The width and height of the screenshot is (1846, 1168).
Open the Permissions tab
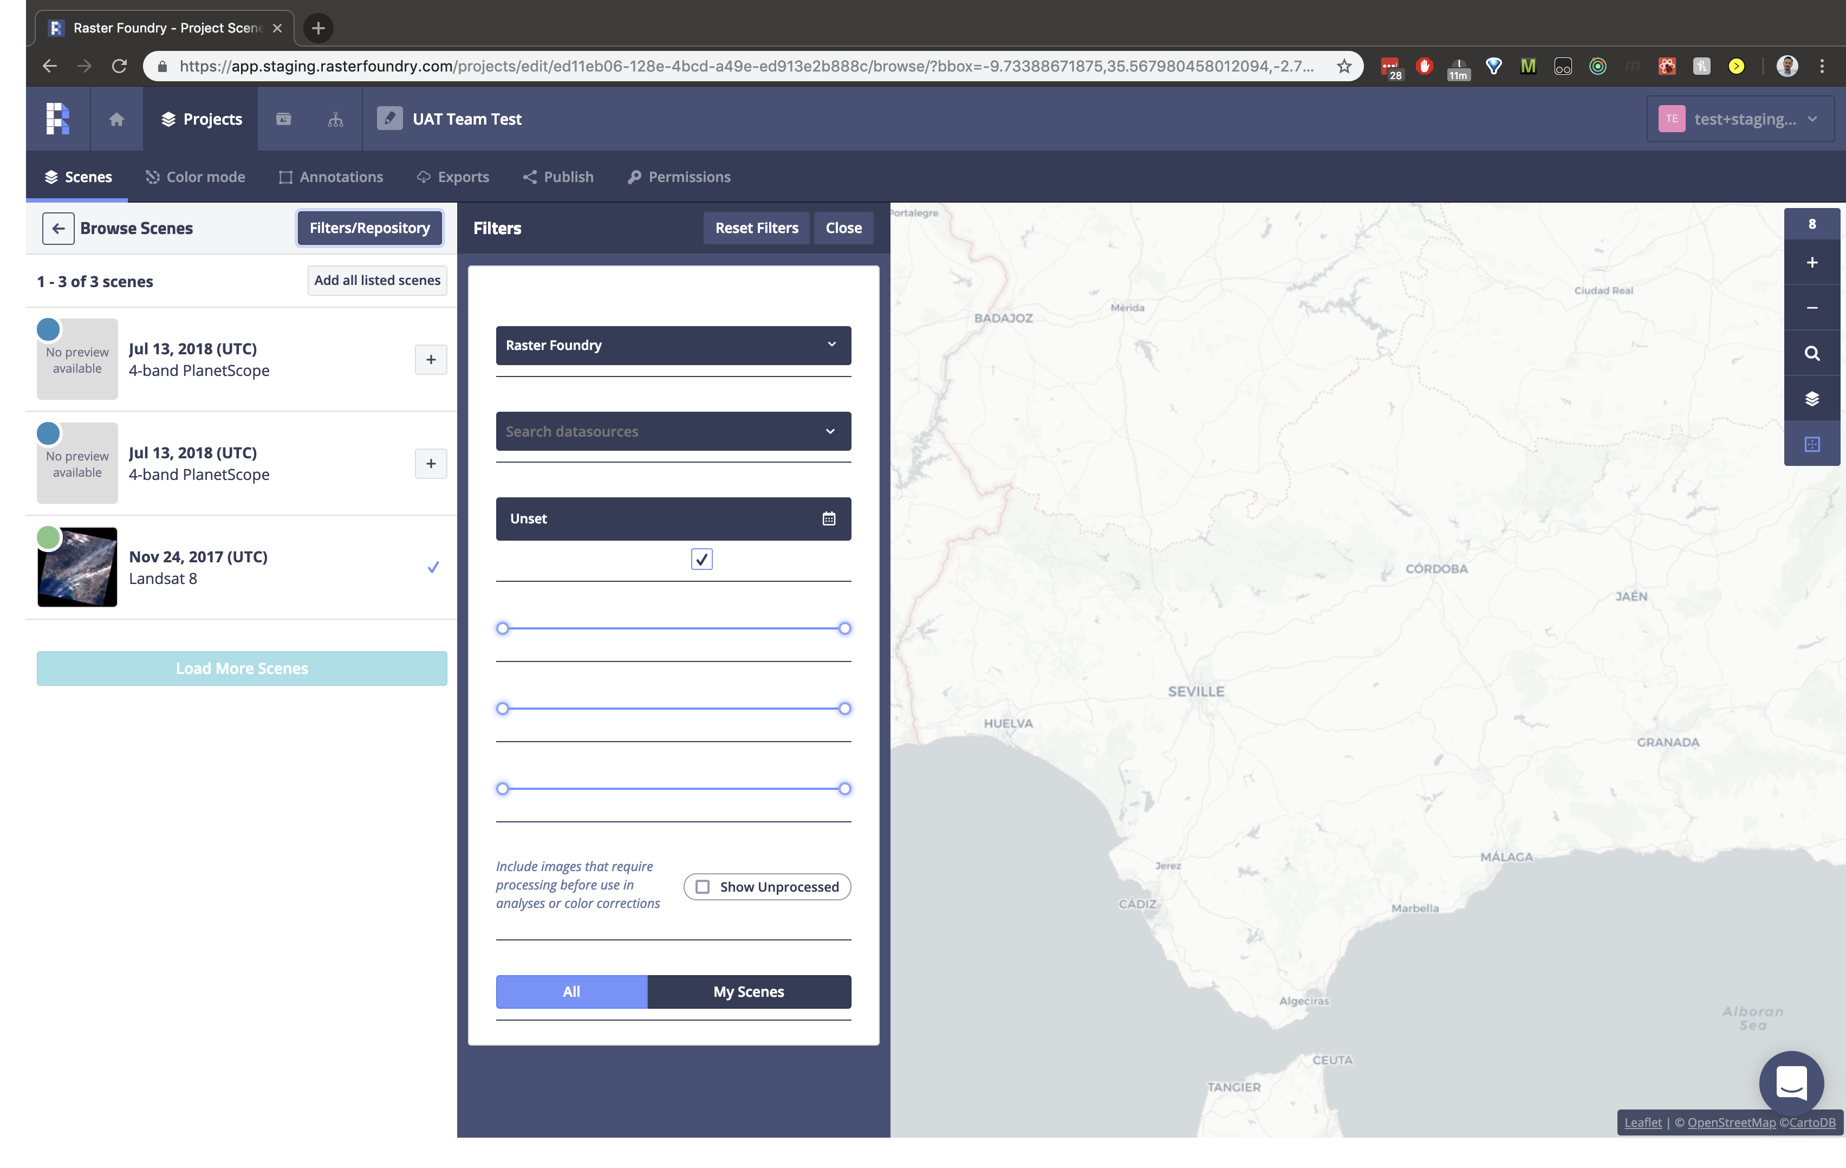[x=679, y=177]
